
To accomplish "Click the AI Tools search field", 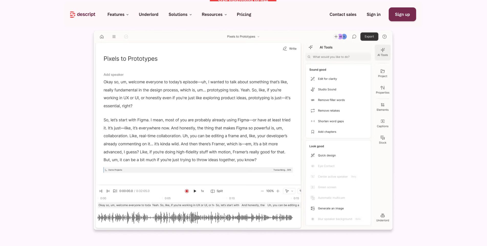I will tap(338, 57).
